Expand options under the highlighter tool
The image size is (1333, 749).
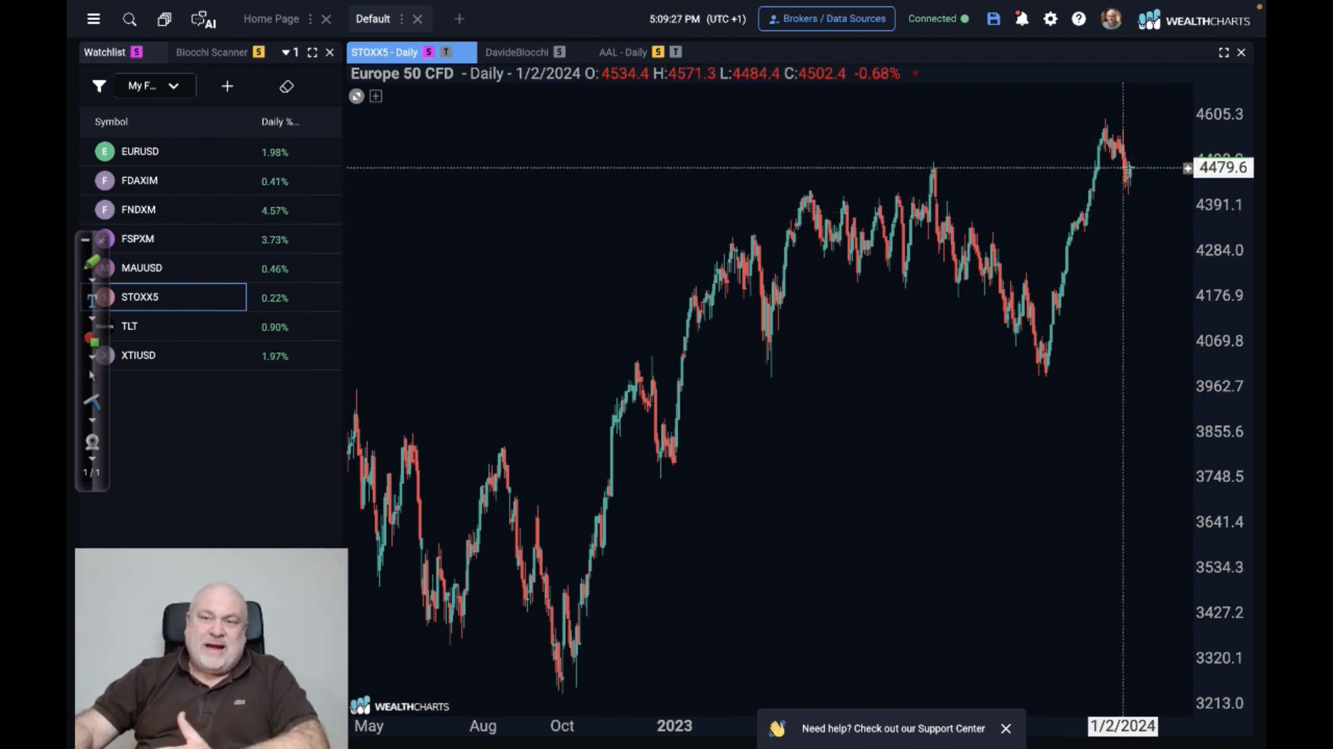[x=92, y=279]
